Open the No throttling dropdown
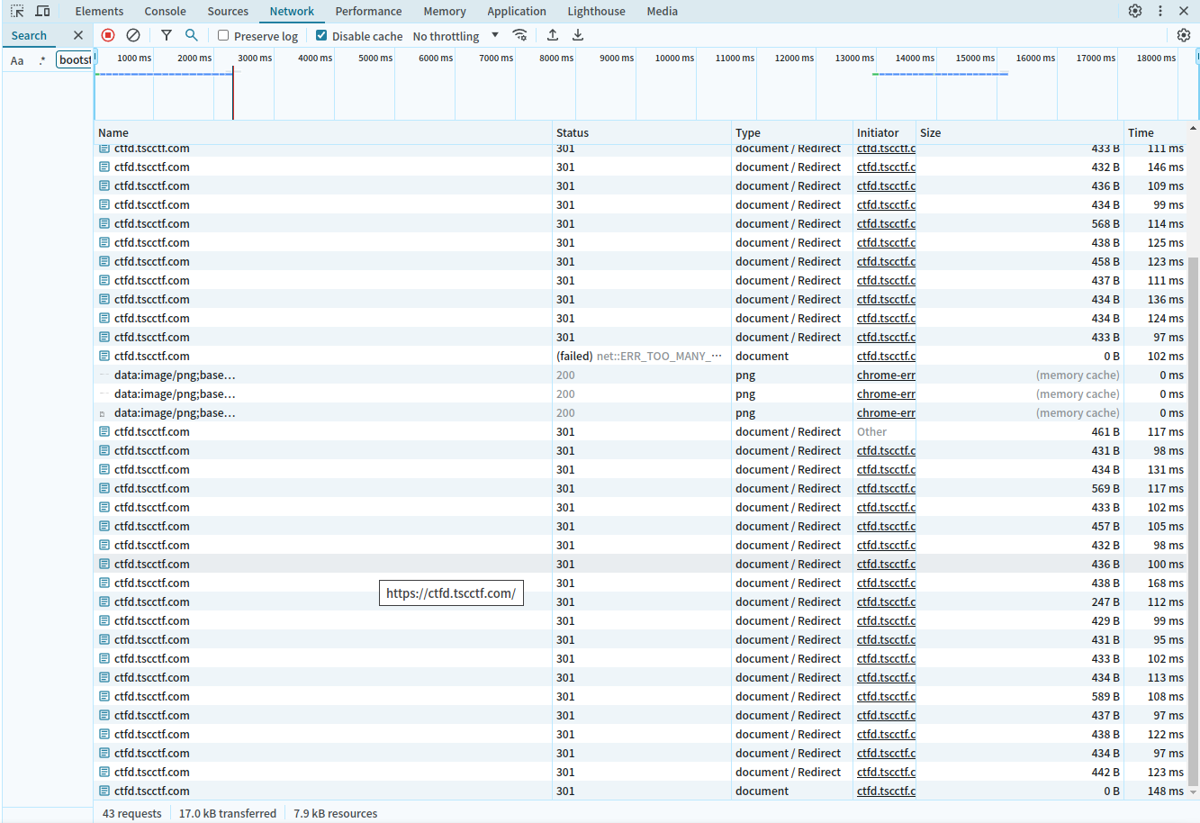Screen dimensions: 1200x823 tap(455, 36)
